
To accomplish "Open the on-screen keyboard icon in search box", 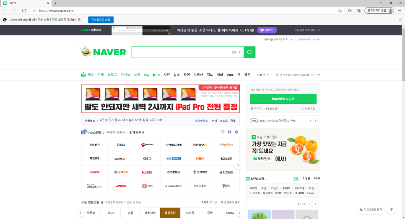I will point(234,52).
